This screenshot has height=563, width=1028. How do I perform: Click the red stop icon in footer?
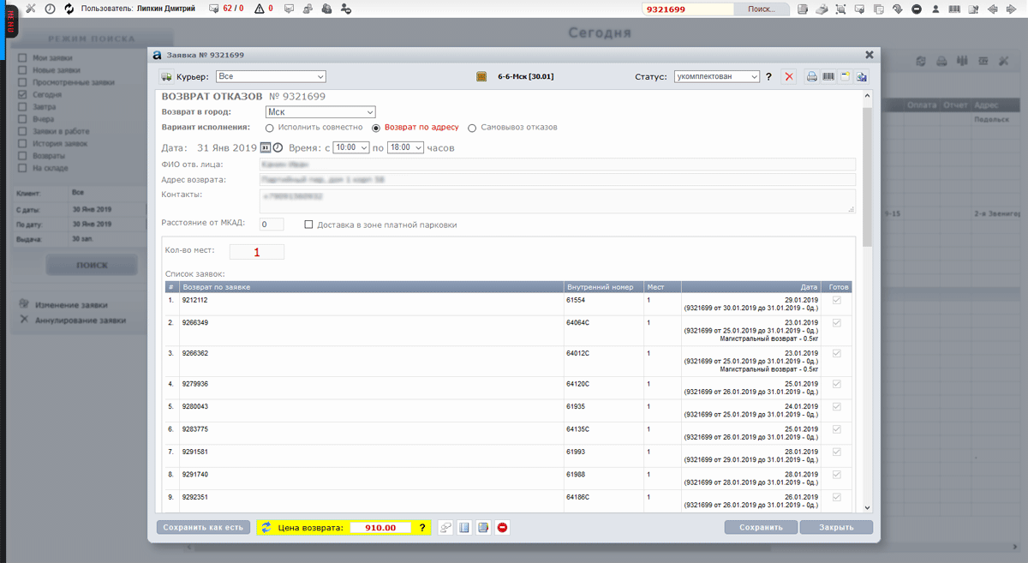pyautogui.click(x=503, y=528)
